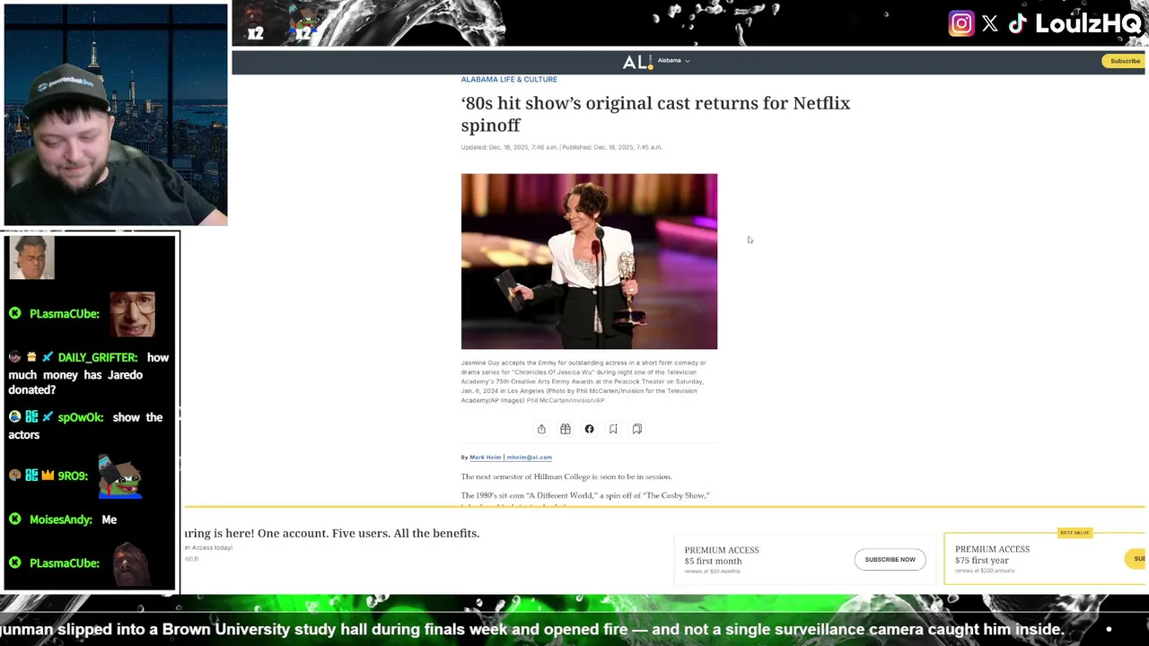Click the AL.com logo in header
Image resolution: width=1149 pixels, height=646 pixels.
(637, 61)
